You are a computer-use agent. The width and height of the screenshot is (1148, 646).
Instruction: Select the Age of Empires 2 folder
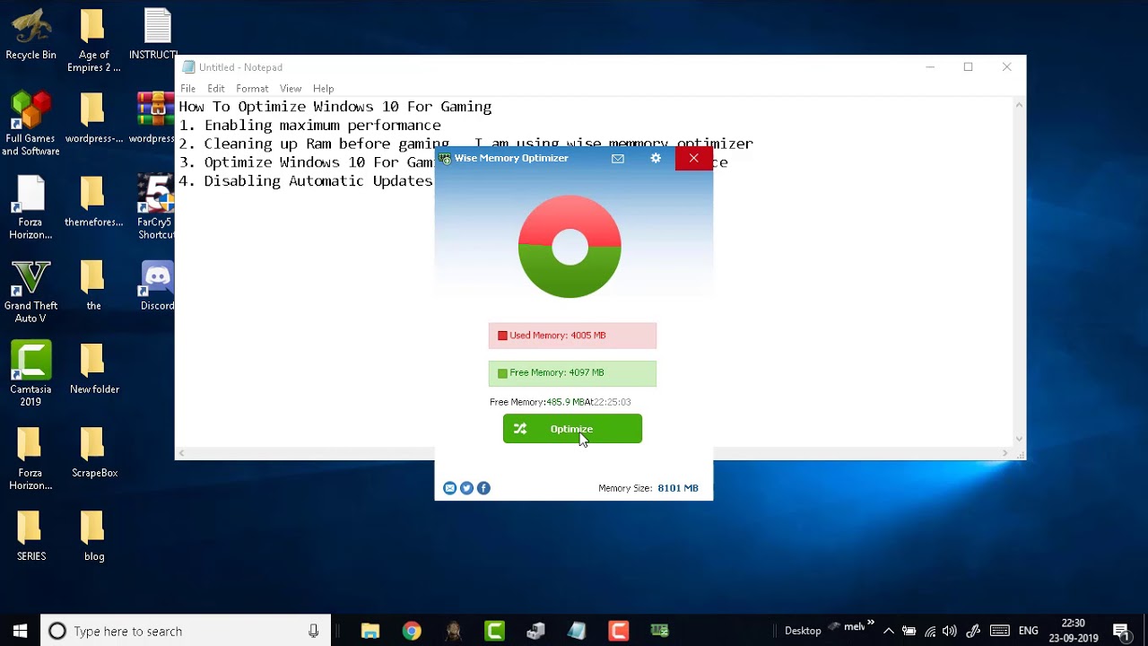[x=93, y=40]
